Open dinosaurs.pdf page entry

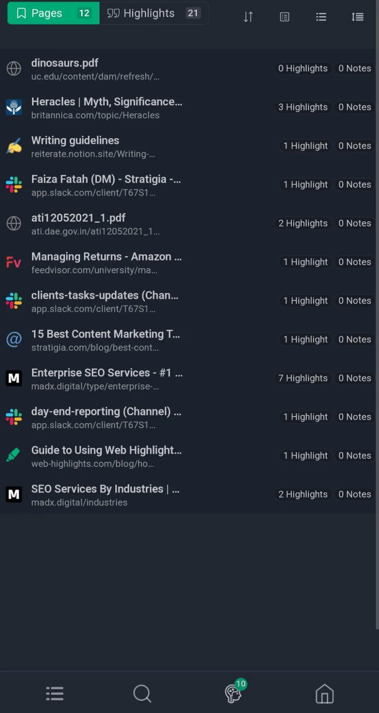(x=188, y=69)
